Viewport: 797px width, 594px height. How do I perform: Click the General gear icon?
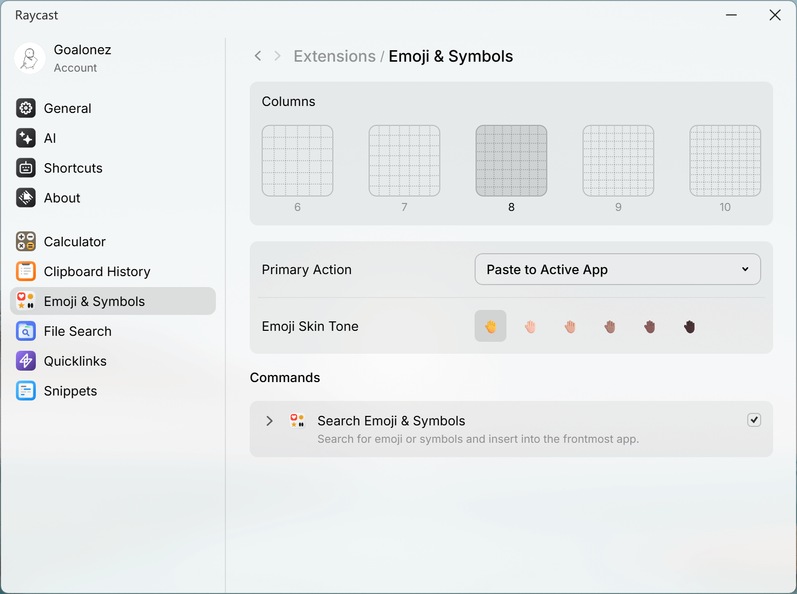coord(26,108)
